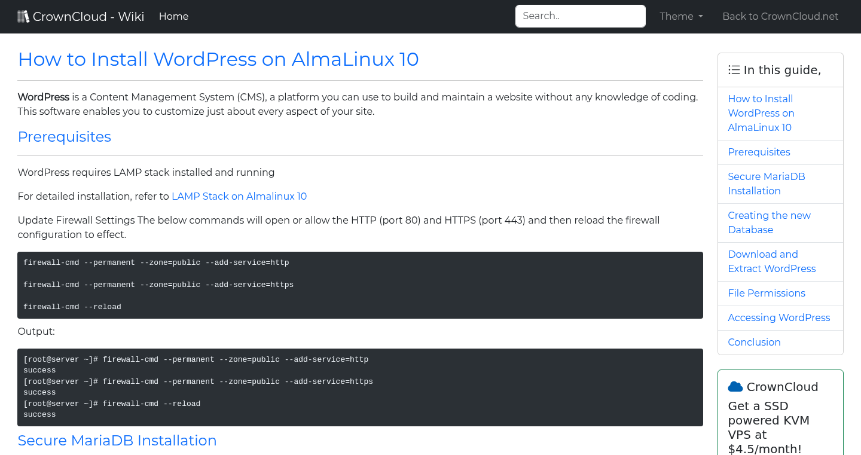Open the 'File Permissions' sidebar link
The height and width of the screenshot is (455, 861).
(x=767, y=293)
